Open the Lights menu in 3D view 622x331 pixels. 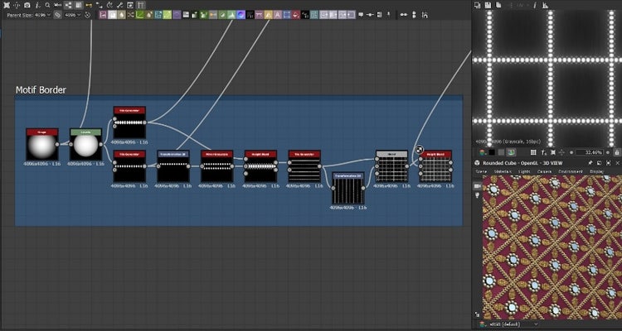[525, 172]
